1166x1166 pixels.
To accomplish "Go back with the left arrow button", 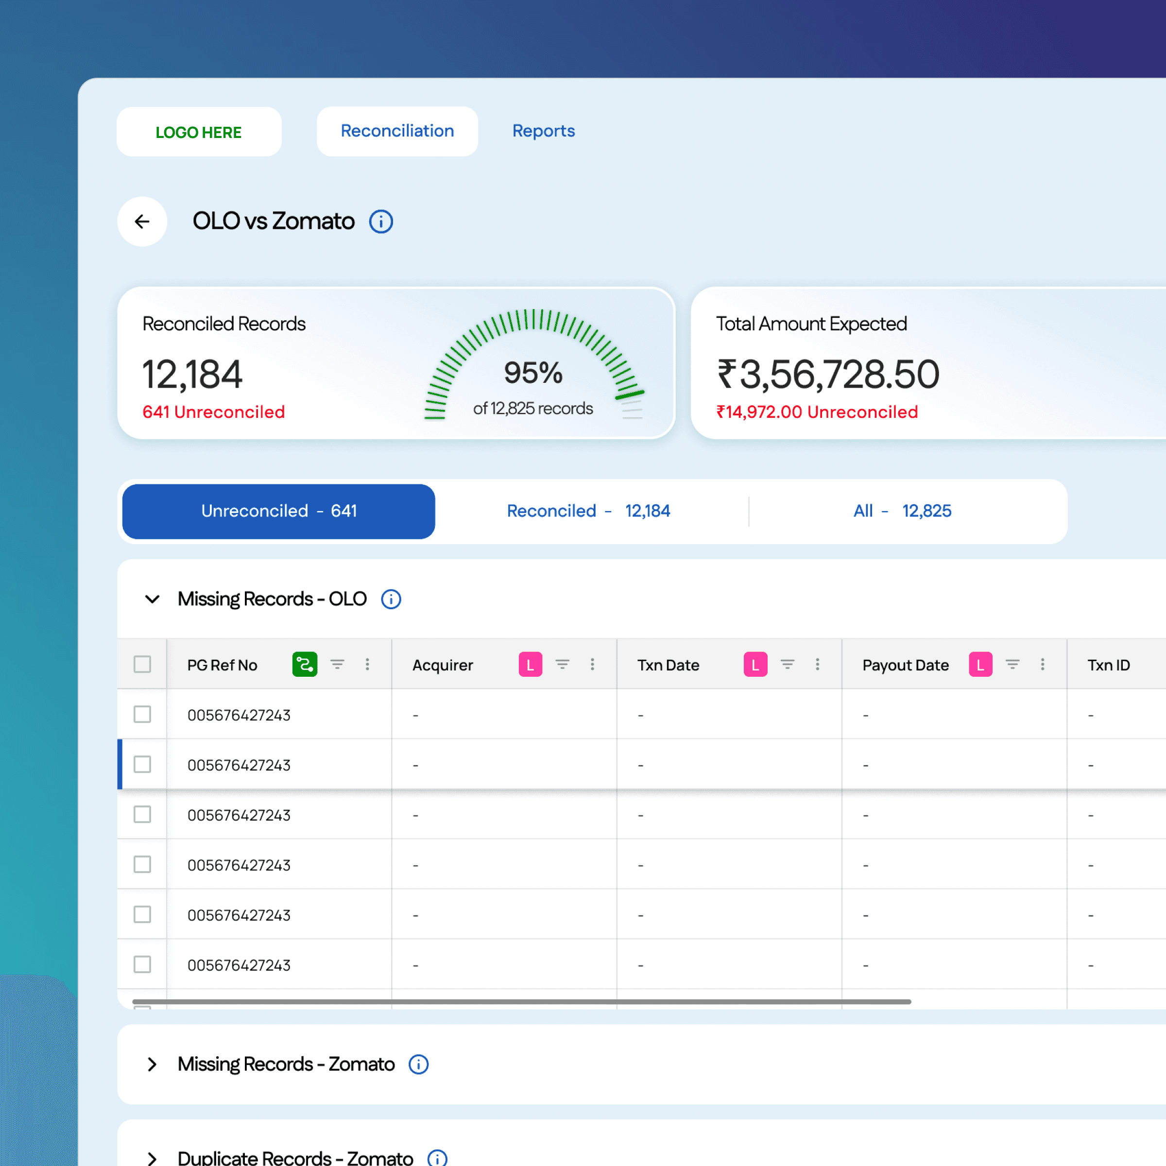I will pos(142,222).
